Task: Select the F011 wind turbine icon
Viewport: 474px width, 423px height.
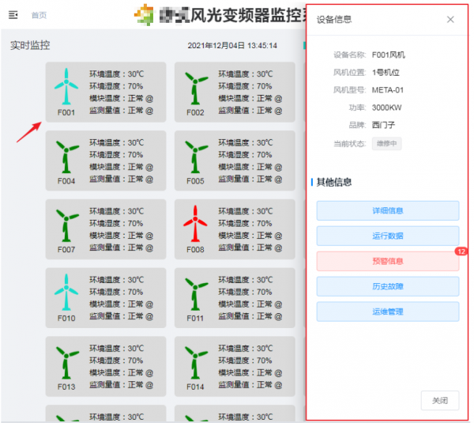Action: (196, 294)
